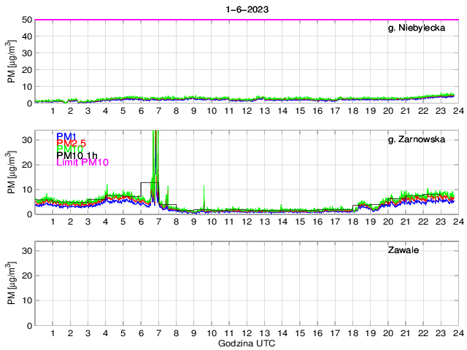Click the magenta Limit PM10 legend entry
The image size is (467, 350).
(x=82, y=163)
